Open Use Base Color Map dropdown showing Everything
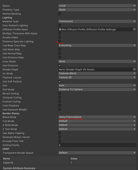138x170 pixels. (x=97, y=46)
